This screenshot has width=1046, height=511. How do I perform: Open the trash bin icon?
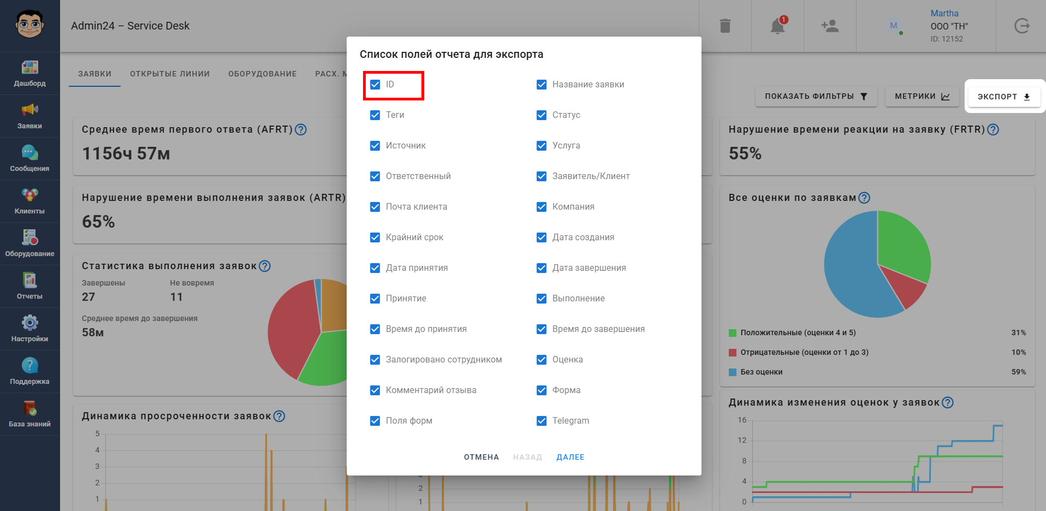coord(725,26)
